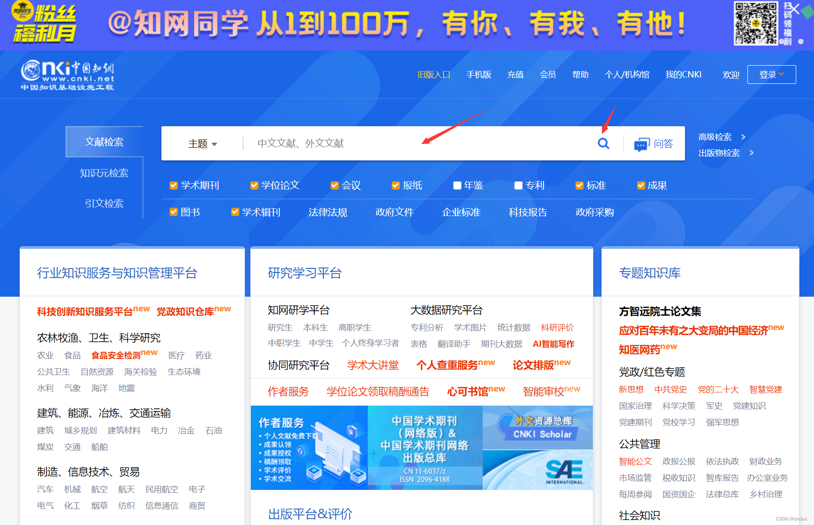Uncheck the 报纸 checkbox
Viewport: 814px width, 525px height.
(x=395, y=185)
